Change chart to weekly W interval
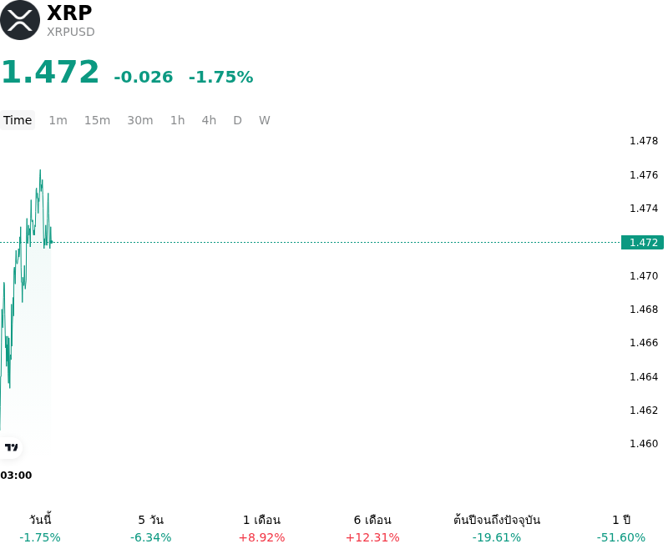Viewport: 668px width, 554px height. 265,120
